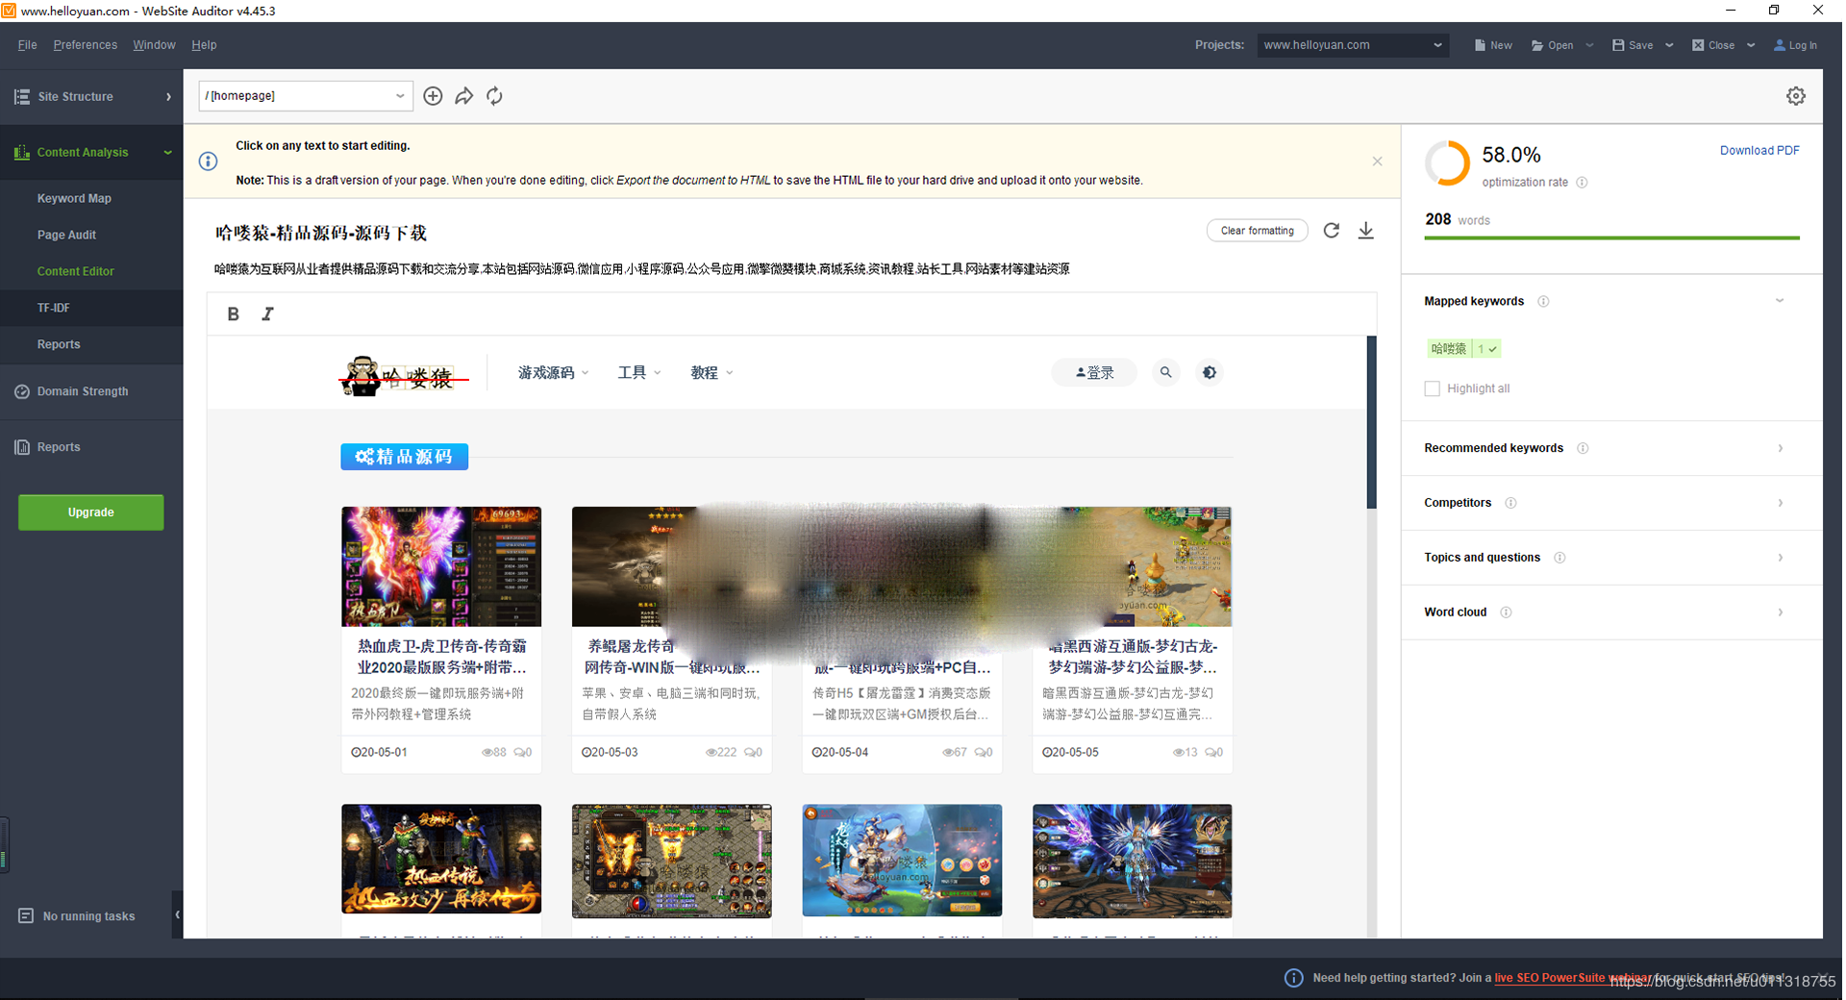Click the search magnifier icon in webpage preview
The image size is (1846, 1000).
[1165, 372]
